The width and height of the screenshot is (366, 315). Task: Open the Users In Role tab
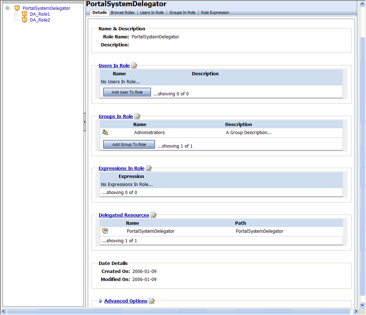coord(152,12)
